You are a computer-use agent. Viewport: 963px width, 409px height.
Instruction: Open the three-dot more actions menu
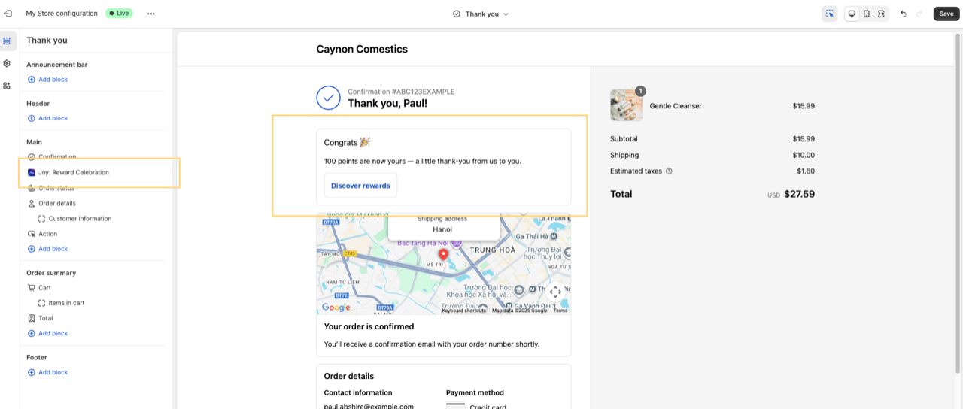point(151,14)
